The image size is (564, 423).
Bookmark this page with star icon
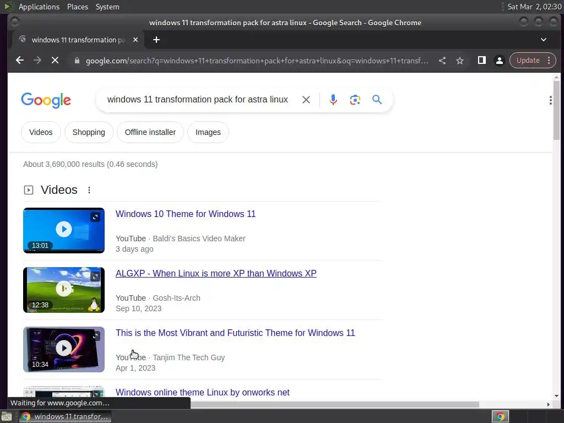(460, 61)
